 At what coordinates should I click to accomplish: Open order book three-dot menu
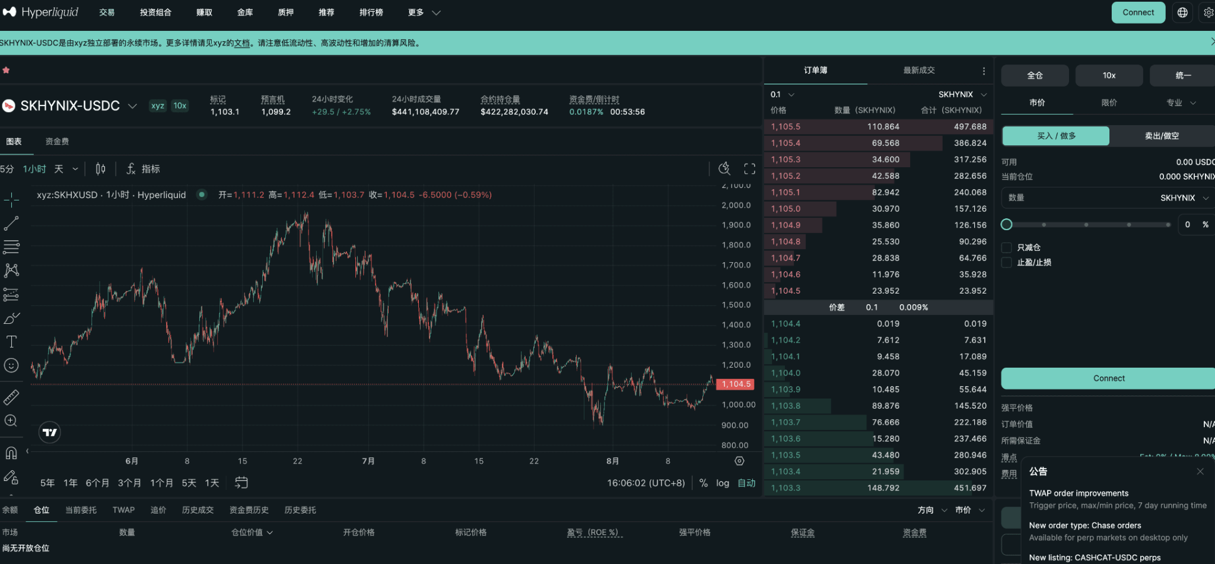pyautogui.click(x=984, y=71)
